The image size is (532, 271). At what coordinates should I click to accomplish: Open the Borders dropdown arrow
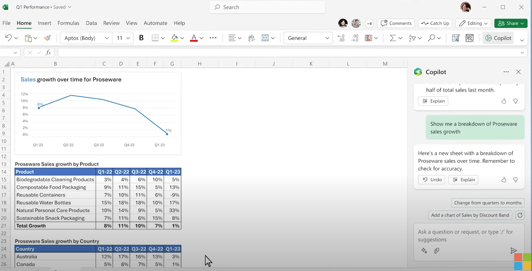163,38
